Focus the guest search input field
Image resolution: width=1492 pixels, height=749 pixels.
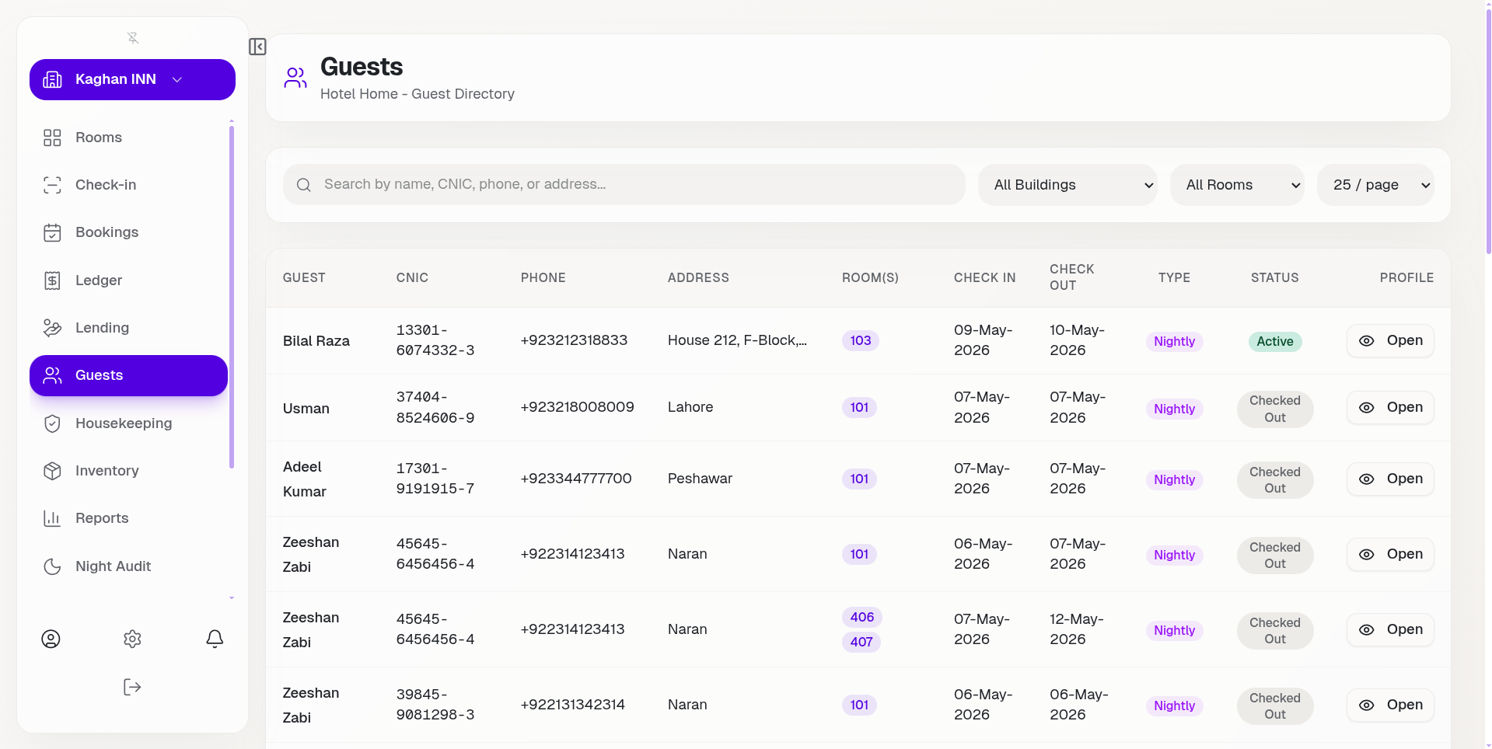pyautogui.click(x=624, y=185)
